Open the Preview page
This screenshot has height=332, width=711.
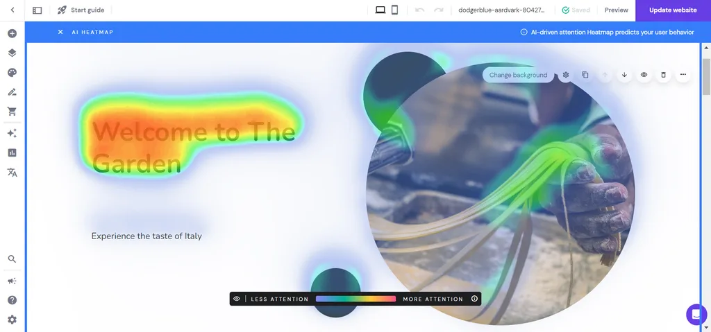[x=617, y=10]
